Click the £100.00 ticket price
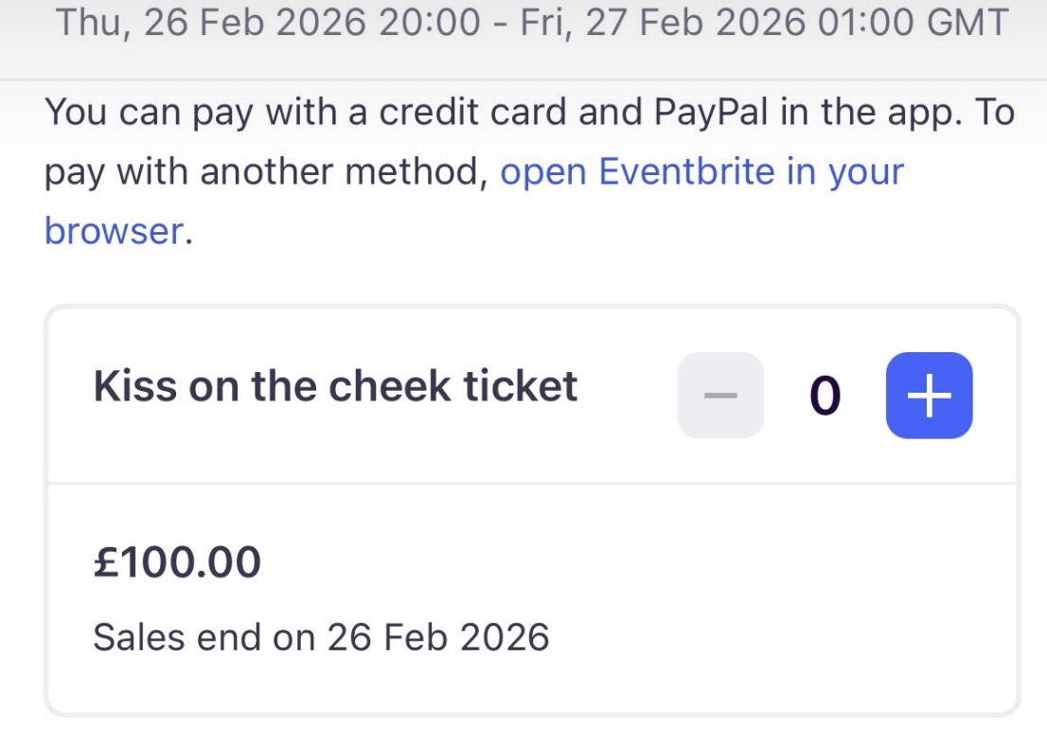1047x744 pixels. [177, 563]
